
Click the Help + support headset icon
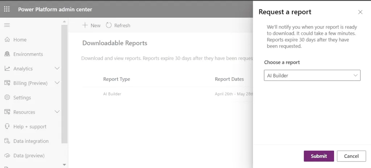7,126
